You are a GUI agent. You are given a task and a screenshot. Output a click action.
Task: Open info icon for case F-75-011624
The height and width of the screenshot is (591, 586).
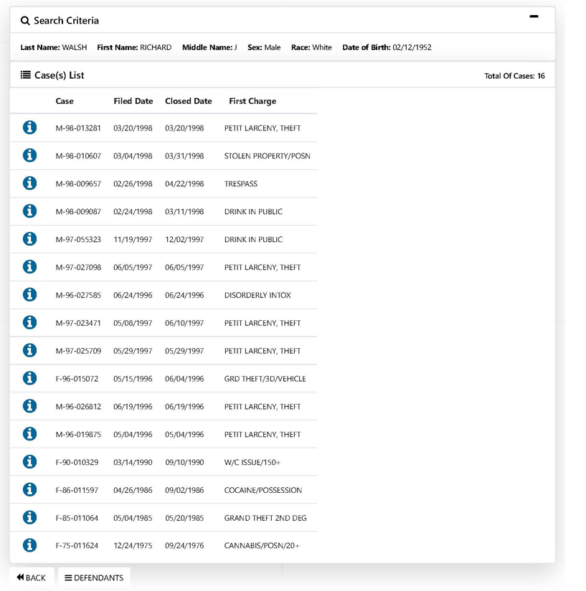coord(29,545)
